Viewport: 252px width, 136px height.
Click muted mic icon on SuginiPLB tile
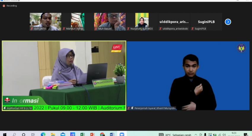pos(192,29)
